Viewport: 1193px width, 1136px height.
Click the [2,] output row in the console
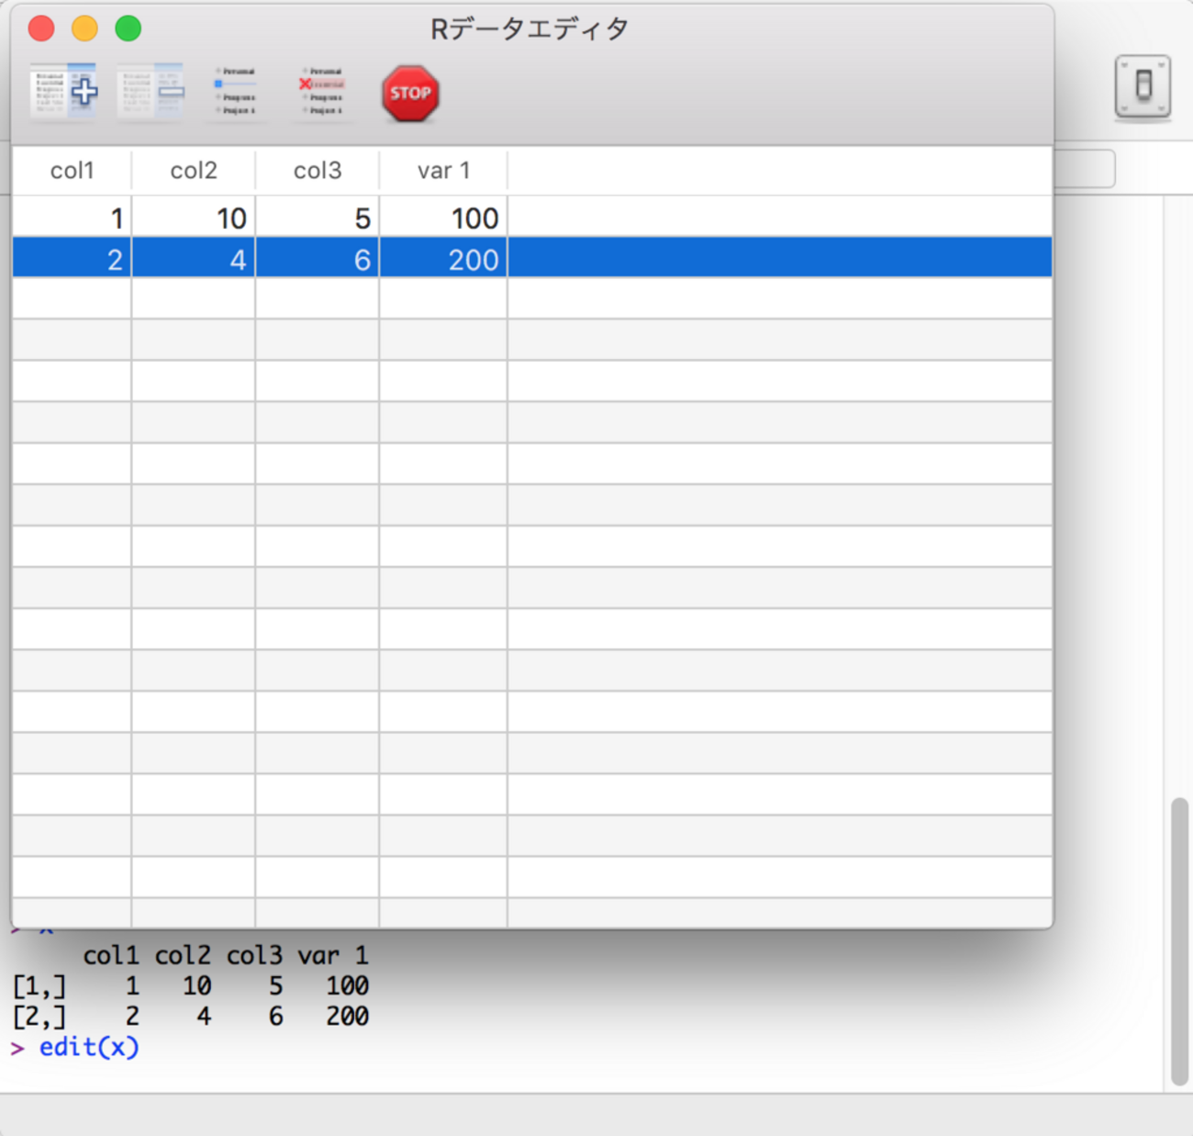point(191,1017)
